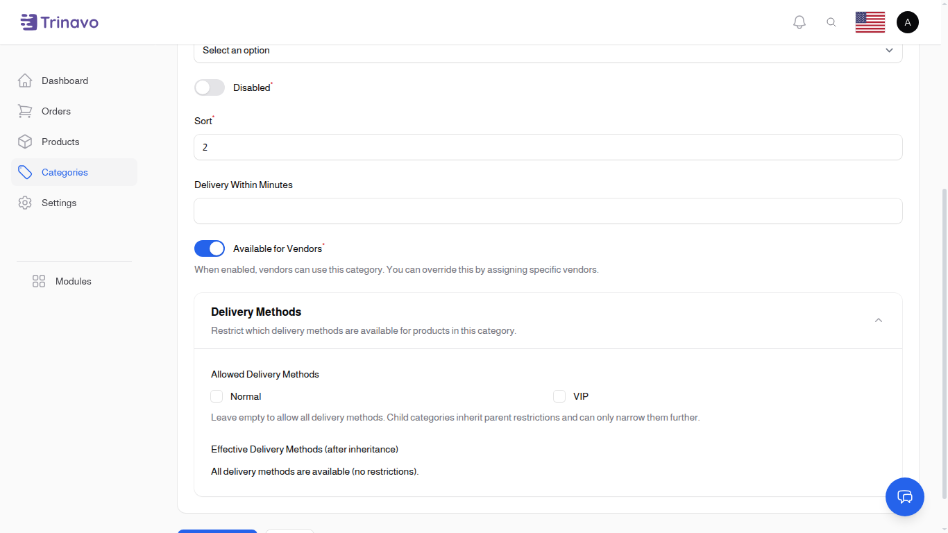The image size is (948, 533).
Task: Open search via the magnifier icon
Action: [831, 22]
